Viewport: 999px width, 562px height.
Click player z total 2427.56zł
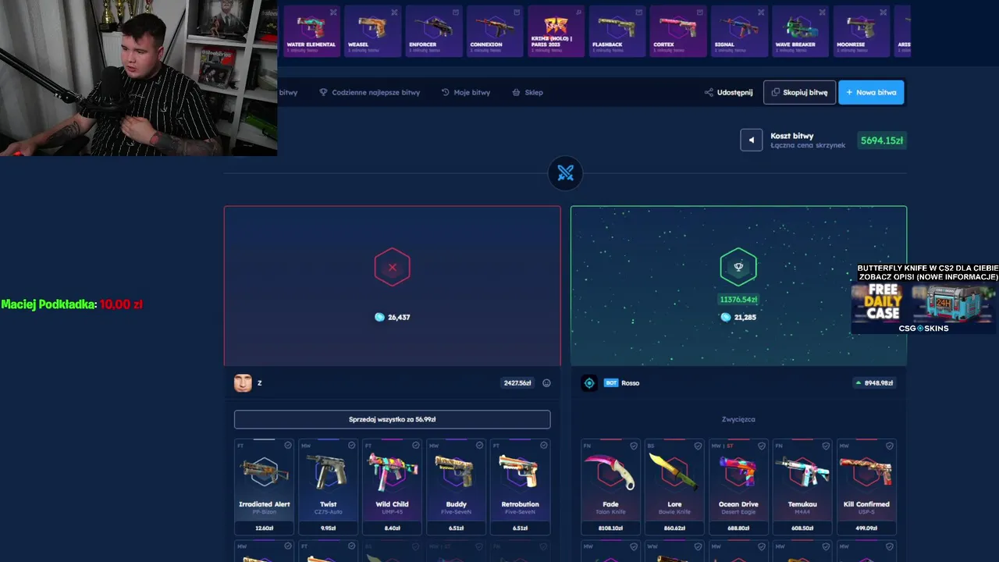(x=517, y=382)
